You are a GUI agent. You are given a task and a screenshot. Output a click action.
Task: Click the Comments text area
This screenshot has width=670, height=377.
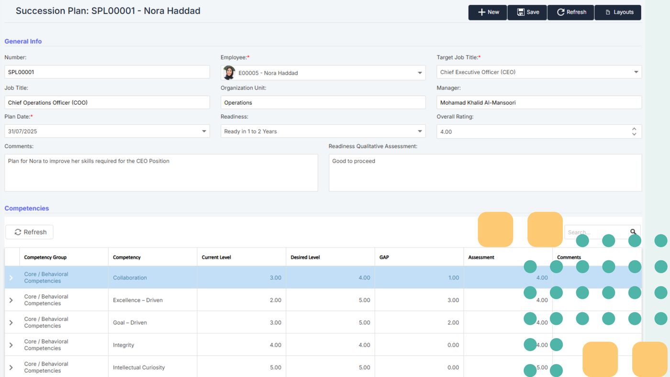pyautogui.click(x=161, y=173)
